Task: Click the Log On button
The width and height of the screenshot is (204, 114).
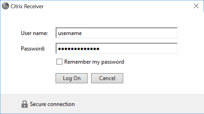Action: pyautogui.click(x=72, y=78)
